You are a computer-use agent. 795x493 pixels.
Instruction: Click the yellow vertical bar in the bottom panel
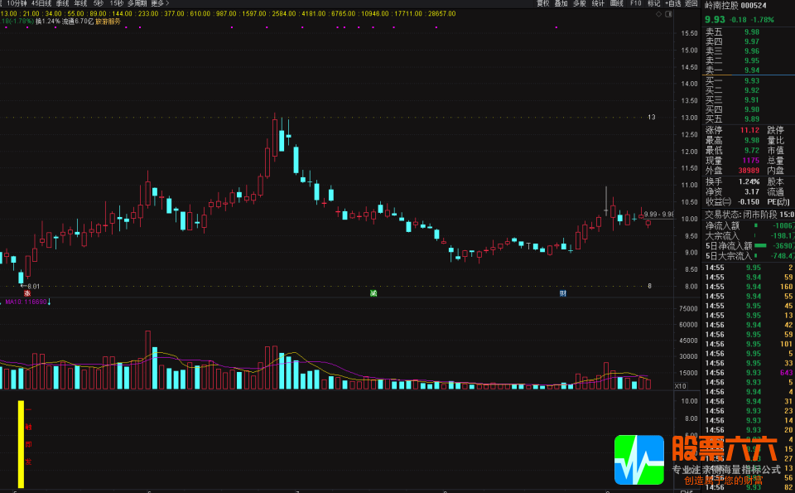21,443
